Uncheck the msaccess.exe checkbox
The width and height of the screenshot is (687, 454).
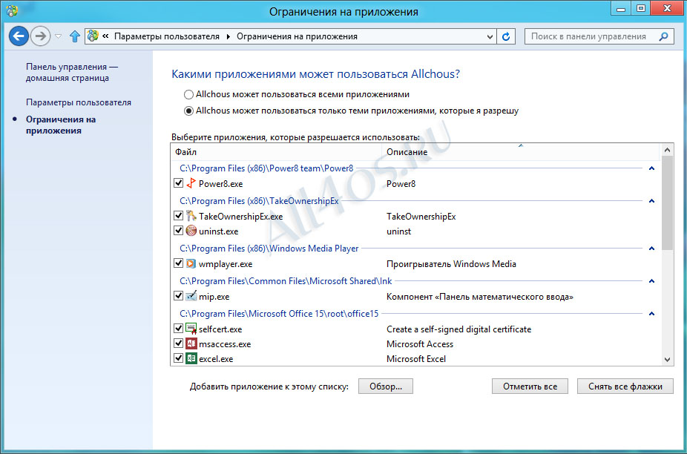[178, 343]
